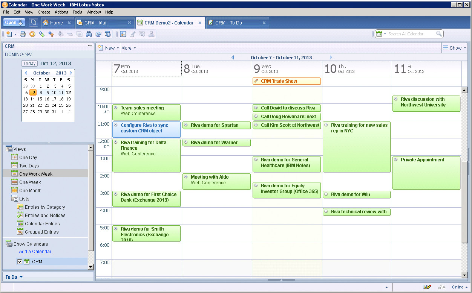Toggle the CRM calendar checkbox

(x=20, y=262)
